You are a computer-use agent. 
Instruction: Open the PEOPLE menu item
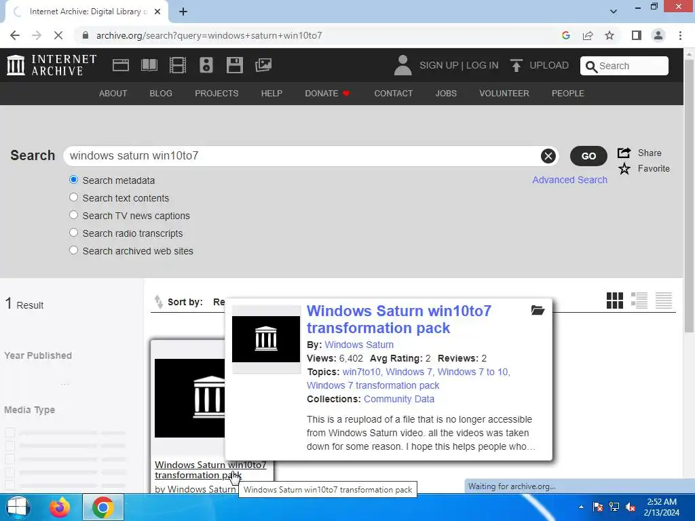(x=568, y=94)
